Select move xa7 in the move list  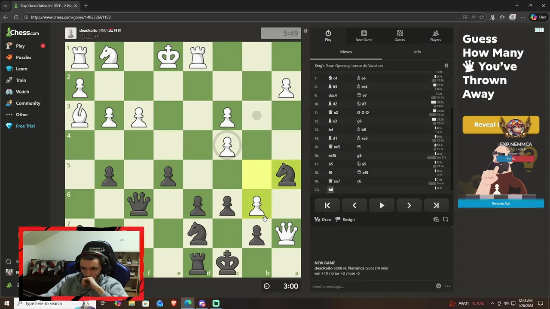coord(334,181)
